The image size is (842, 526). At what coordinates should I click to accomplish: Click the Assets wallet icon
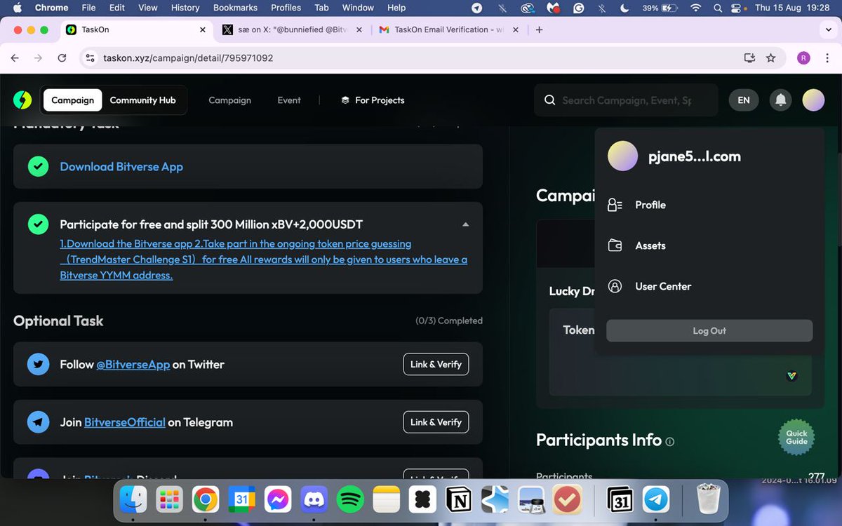pos(615,245)
